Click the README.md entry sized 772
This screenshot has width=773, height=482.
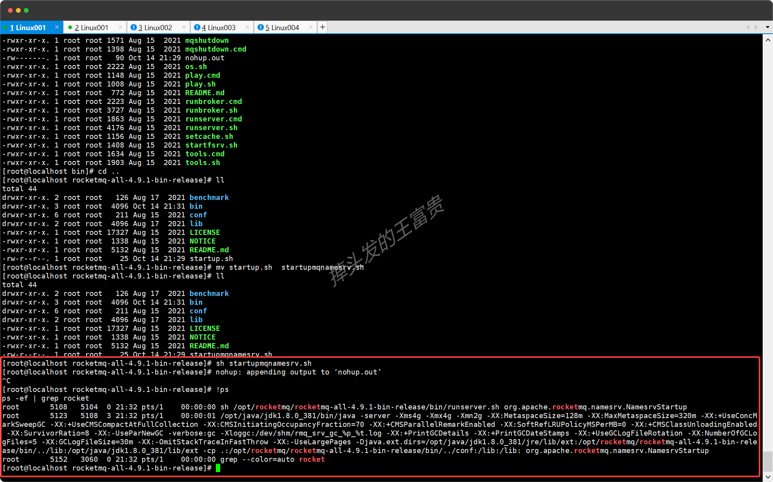click(205, 93)
